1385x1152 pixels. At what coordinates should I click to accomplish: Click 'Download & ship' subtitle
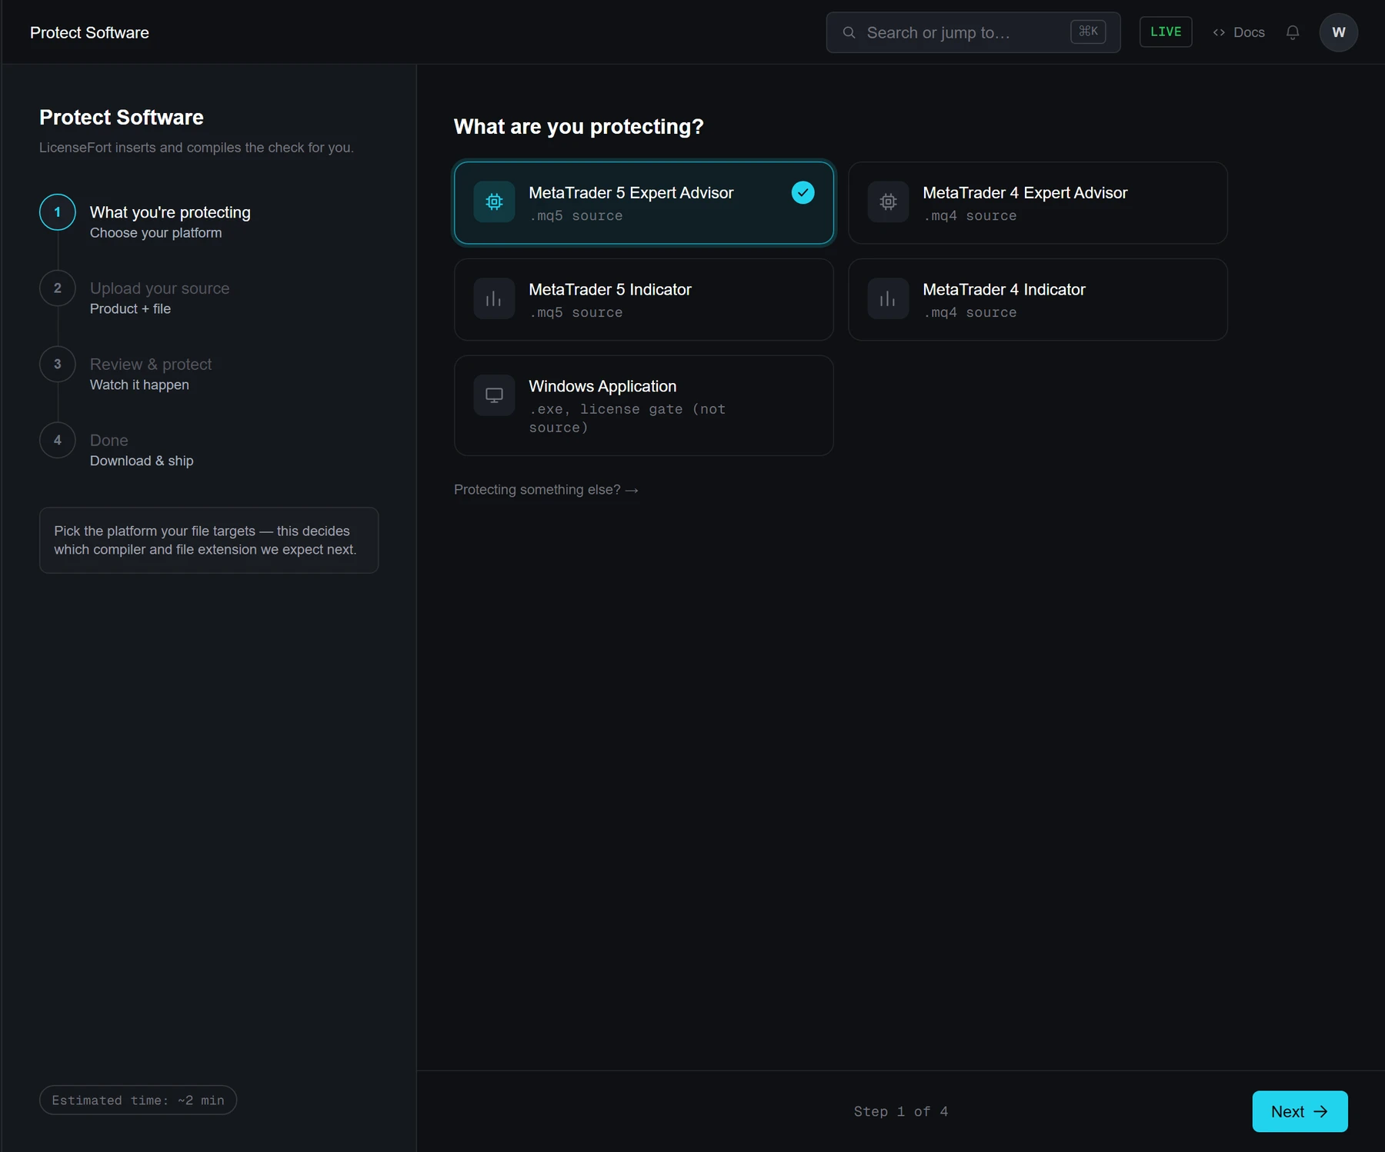tap(142, 461)
